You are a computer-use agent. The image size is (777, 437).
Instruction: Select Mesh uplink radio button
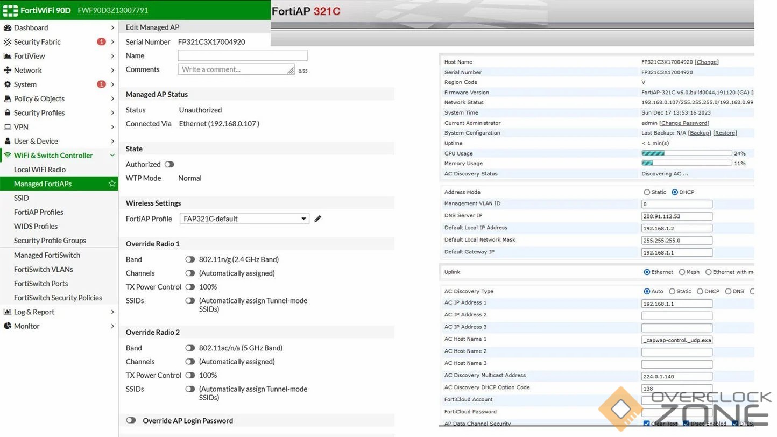click(682, 272)
